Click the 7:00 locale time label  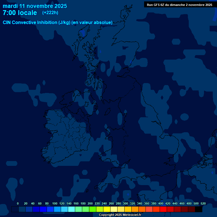20,13
